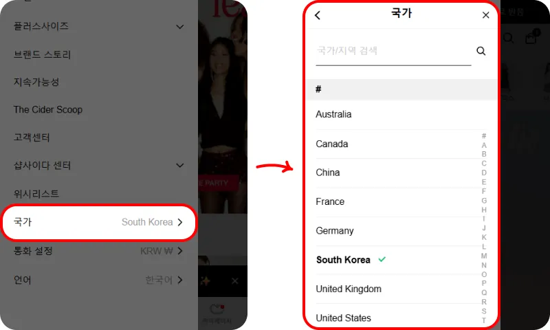550x330 pixels.
Task: Open 국가 South Korea setting row
Action: (98, 222)
